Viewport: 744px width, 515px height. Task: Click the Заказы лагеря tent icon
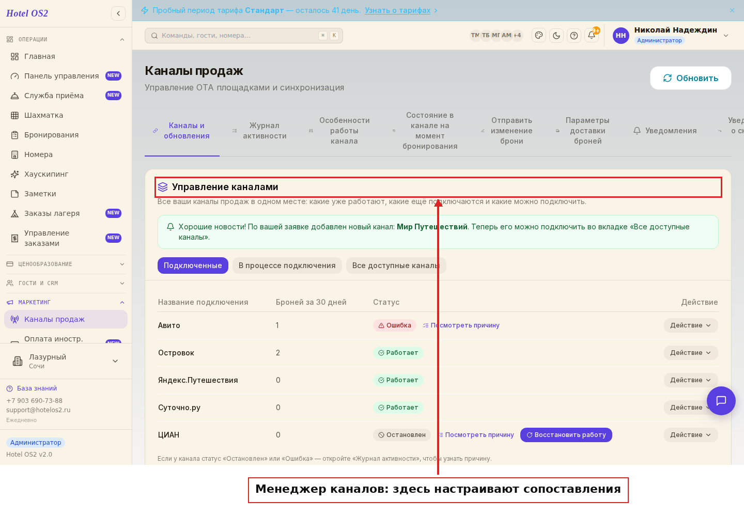point(14,213)
